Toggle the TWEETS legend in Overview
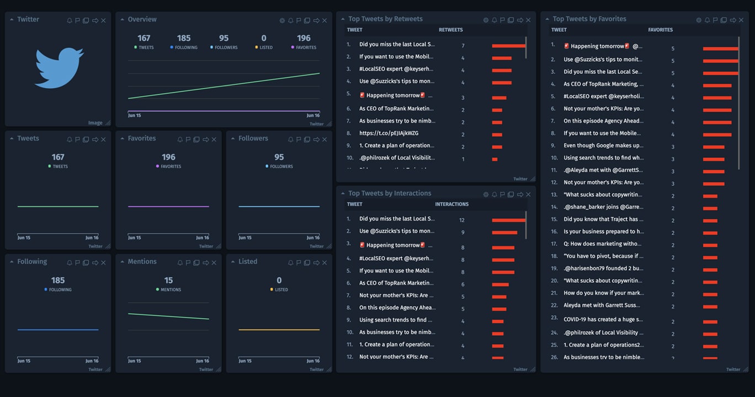Viewport: 755px width, 397px height. 144,47
